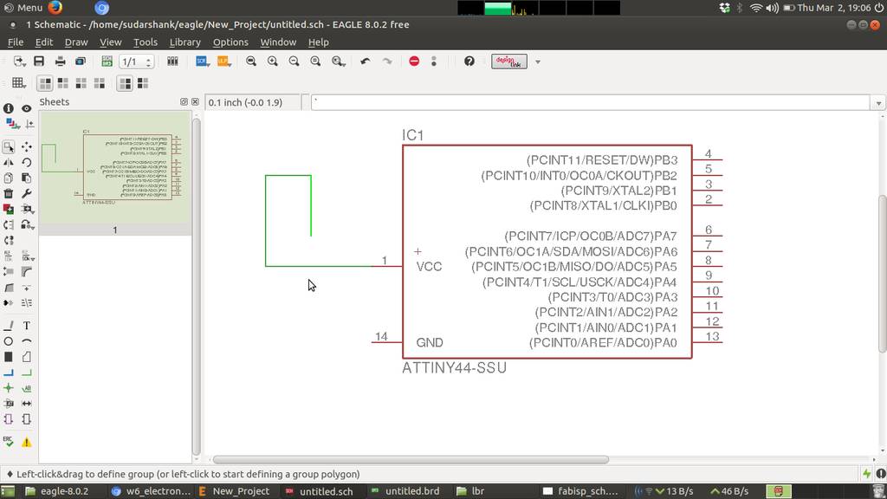The image size is (887, 499).
Task: Select the green Net tool
Action: pyautogui.click(x=27, y=373)
